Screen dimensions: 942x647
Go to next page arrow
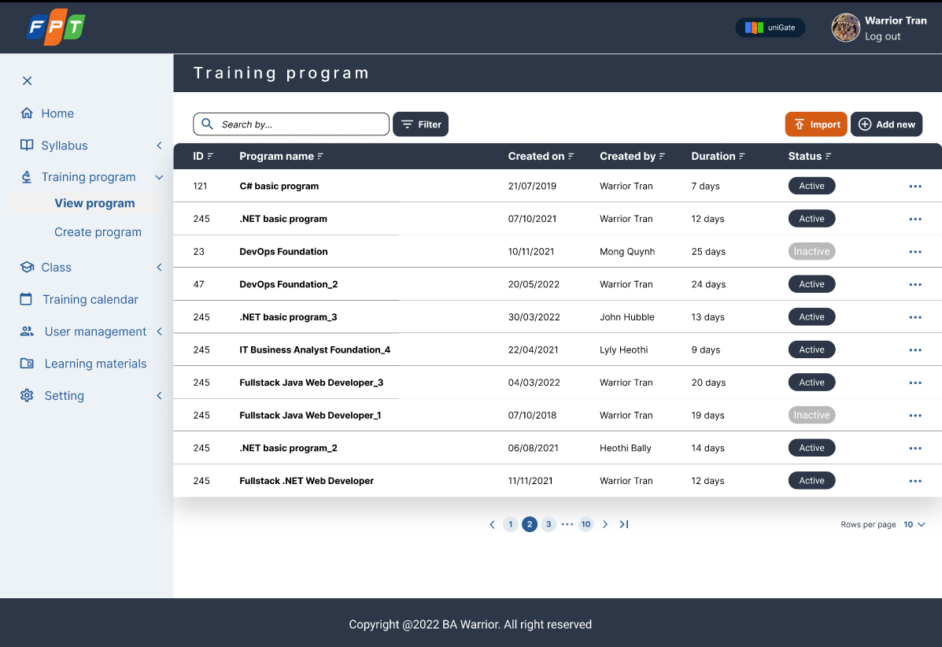pyautogui.click(x=605, y=524)
